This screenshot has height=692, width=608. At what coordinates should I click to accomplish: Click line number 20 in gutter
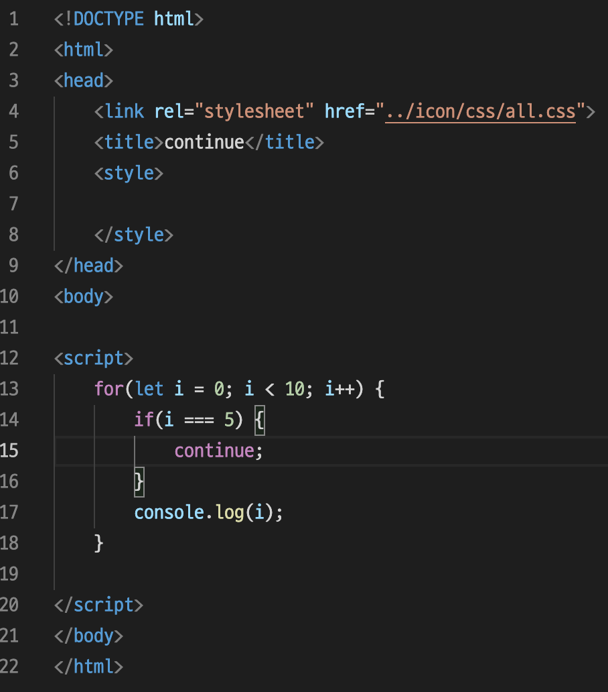pyautogui.click(x=9, y=605)
